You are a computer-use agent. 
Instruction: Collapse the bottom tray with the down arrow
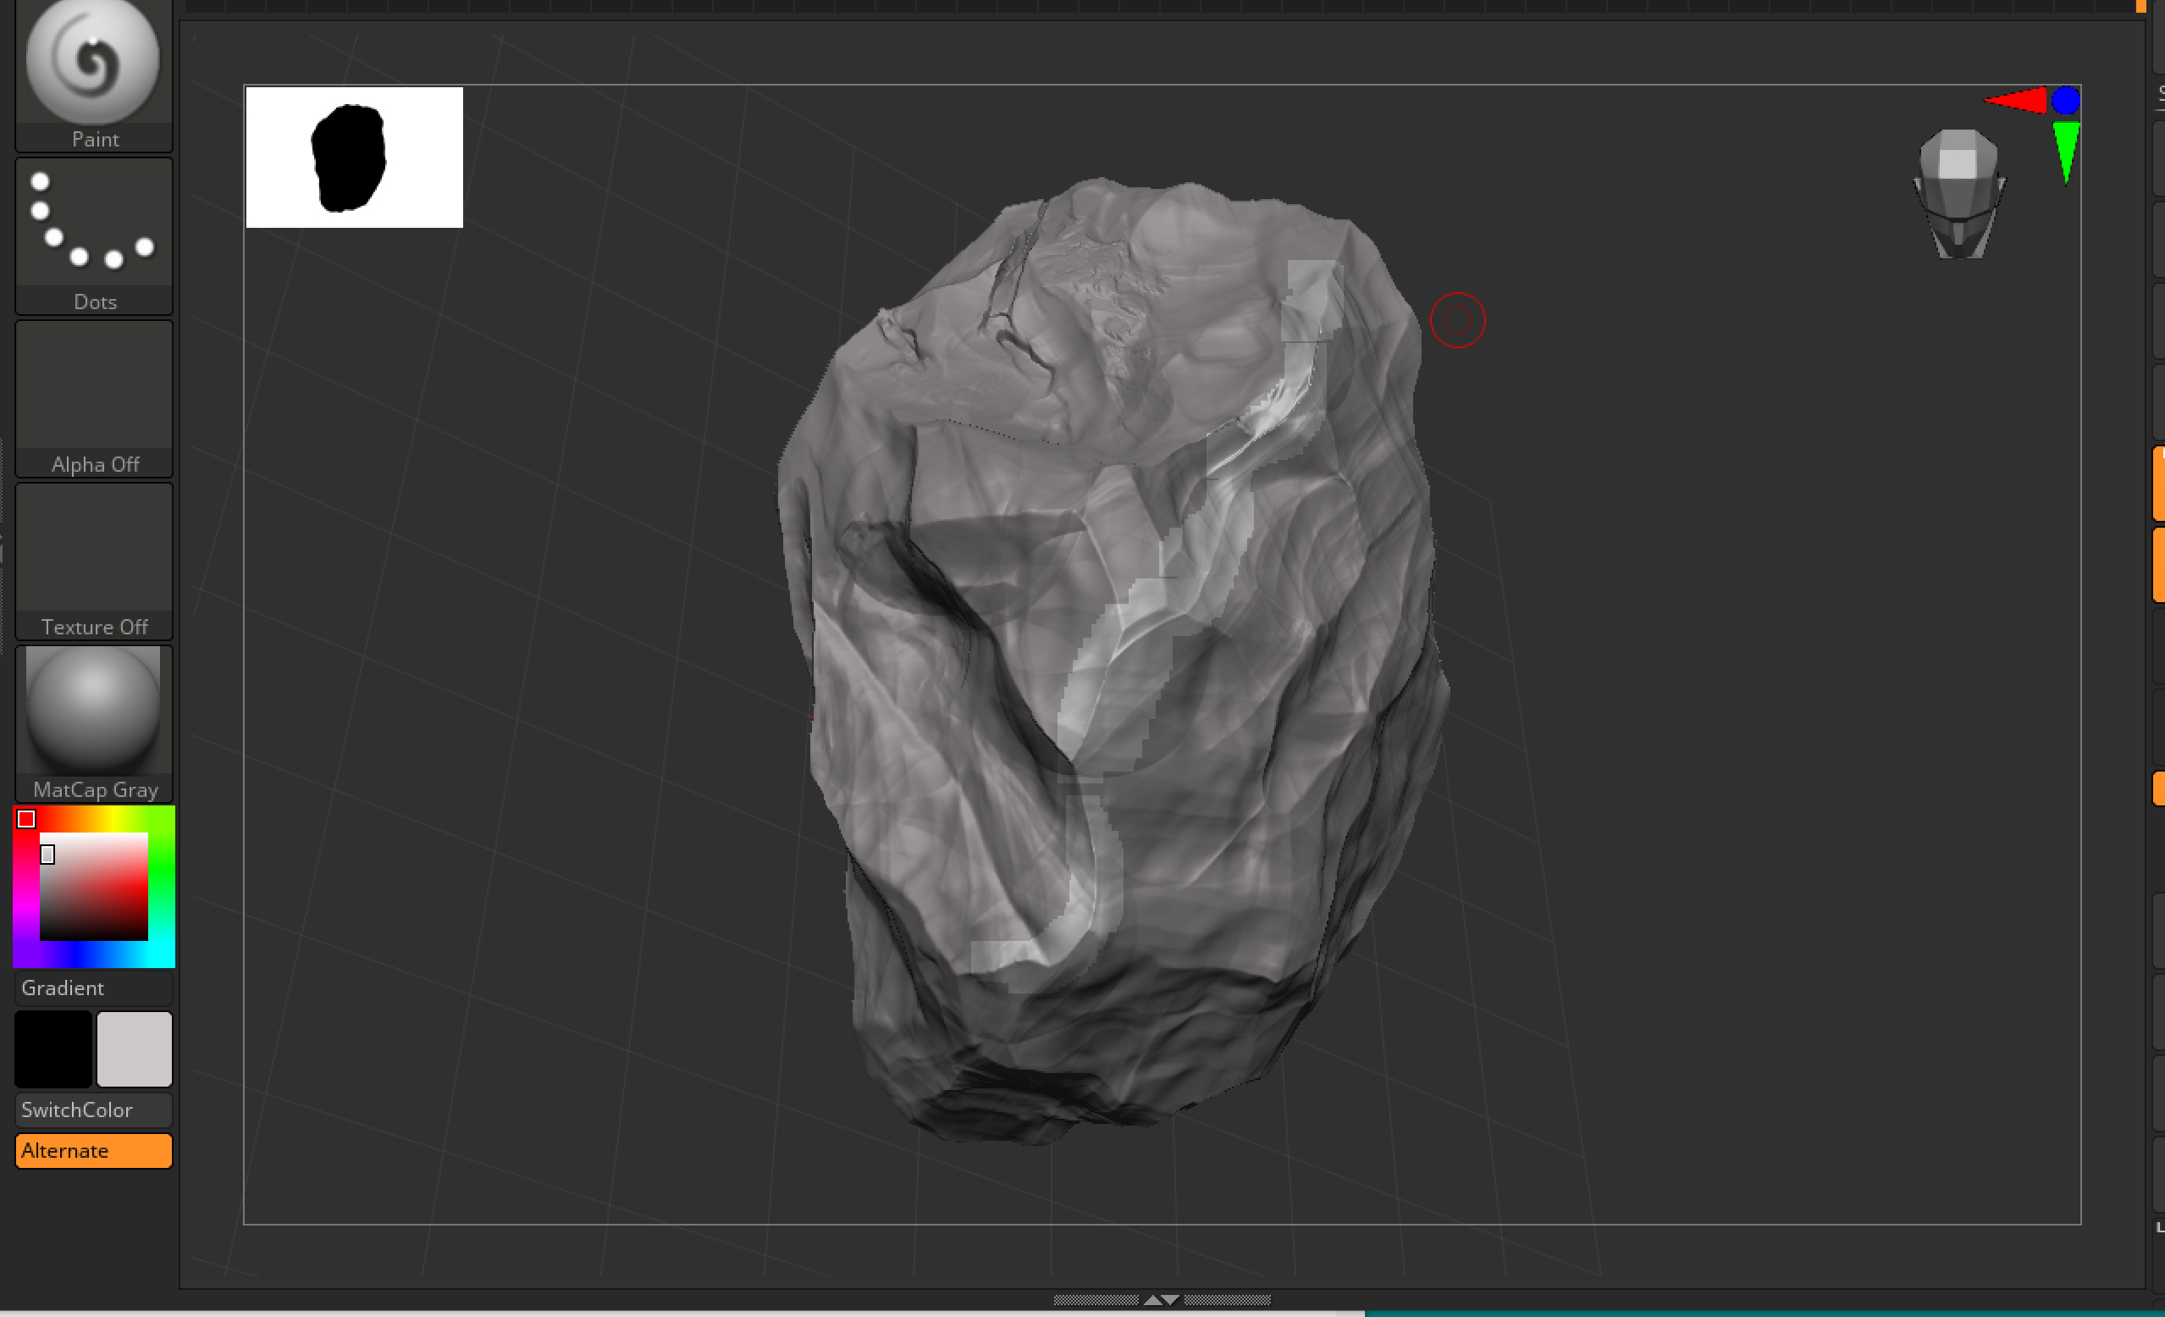tap(1170, 1298)
